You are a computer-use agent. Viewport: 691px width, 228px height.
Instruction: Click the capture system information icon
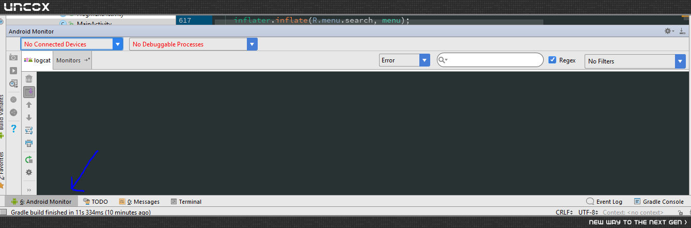tap(13, 83)
